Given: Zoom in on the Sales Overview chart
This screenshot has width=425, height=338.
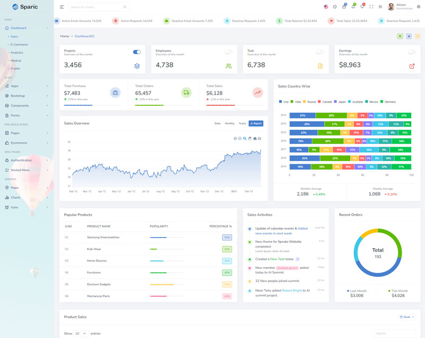Looking at the screenshot, I should pyautogui.click(x=235, y=138).
